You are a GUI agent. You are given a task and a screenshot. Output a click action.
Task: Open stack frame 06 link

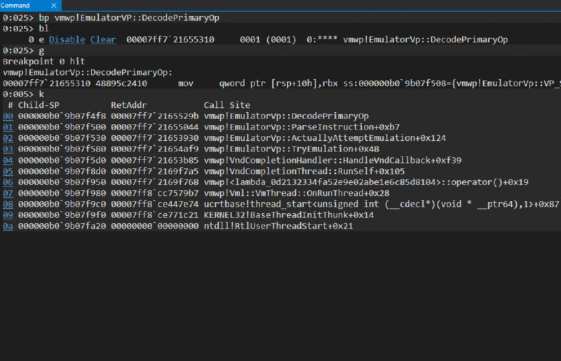point(8,182)
